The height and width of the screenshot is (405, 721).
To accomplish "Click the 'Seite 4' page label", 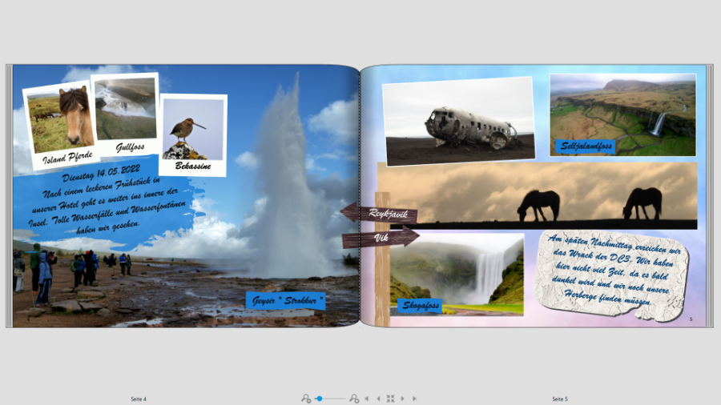I will pos(139,399).
